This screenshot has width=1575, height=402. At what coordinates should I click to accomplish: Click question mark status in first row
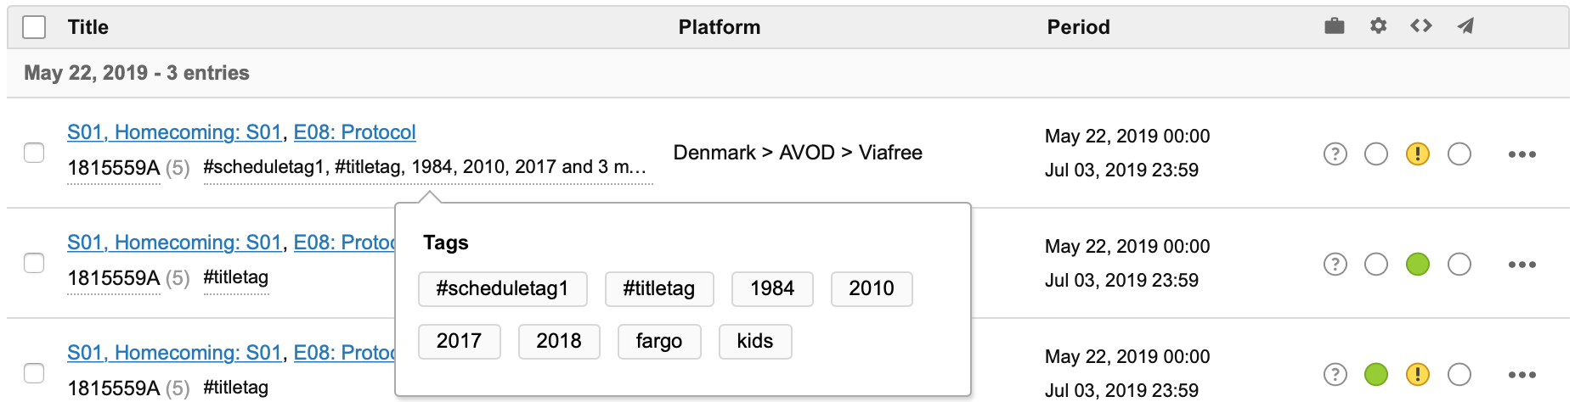pos(1335,154)
